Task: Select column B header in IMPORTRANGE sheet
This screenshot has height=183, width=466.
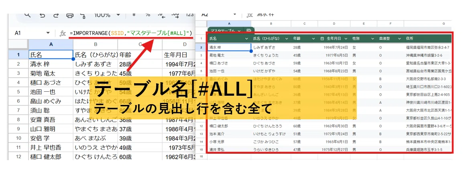Action: click(x=96, y=44)
